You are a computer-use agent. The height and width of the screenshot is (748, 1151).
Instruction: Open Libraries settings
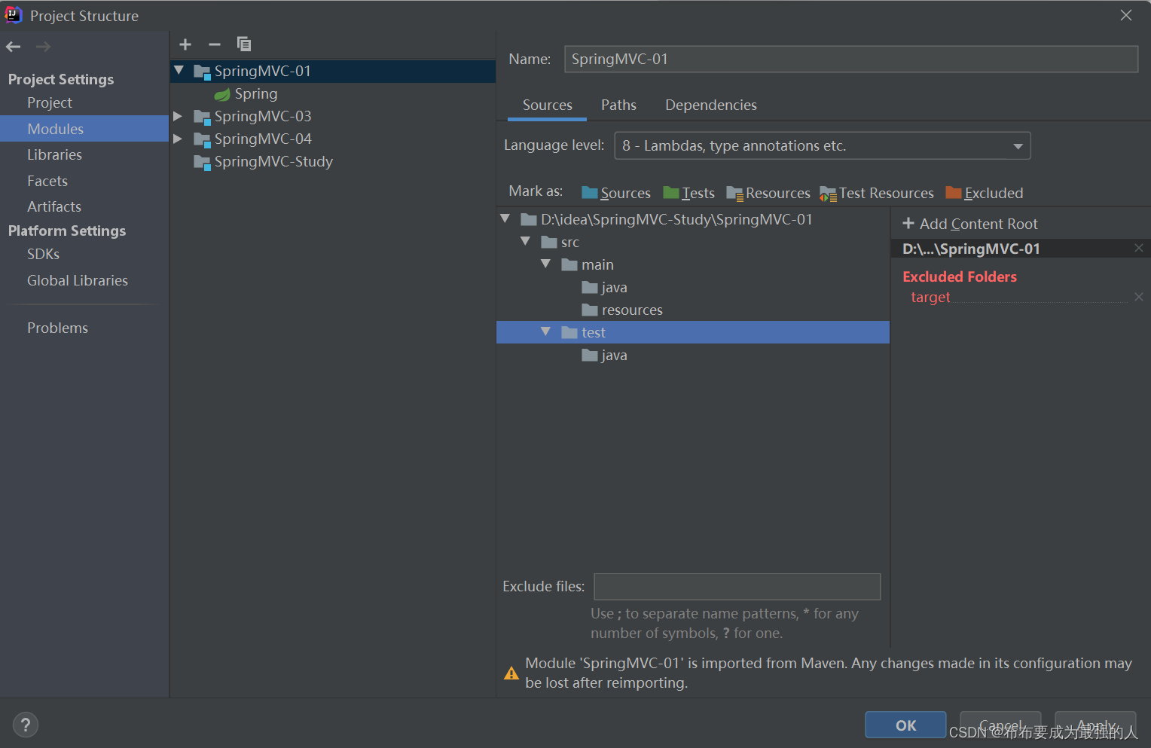(x=54, y=154)
